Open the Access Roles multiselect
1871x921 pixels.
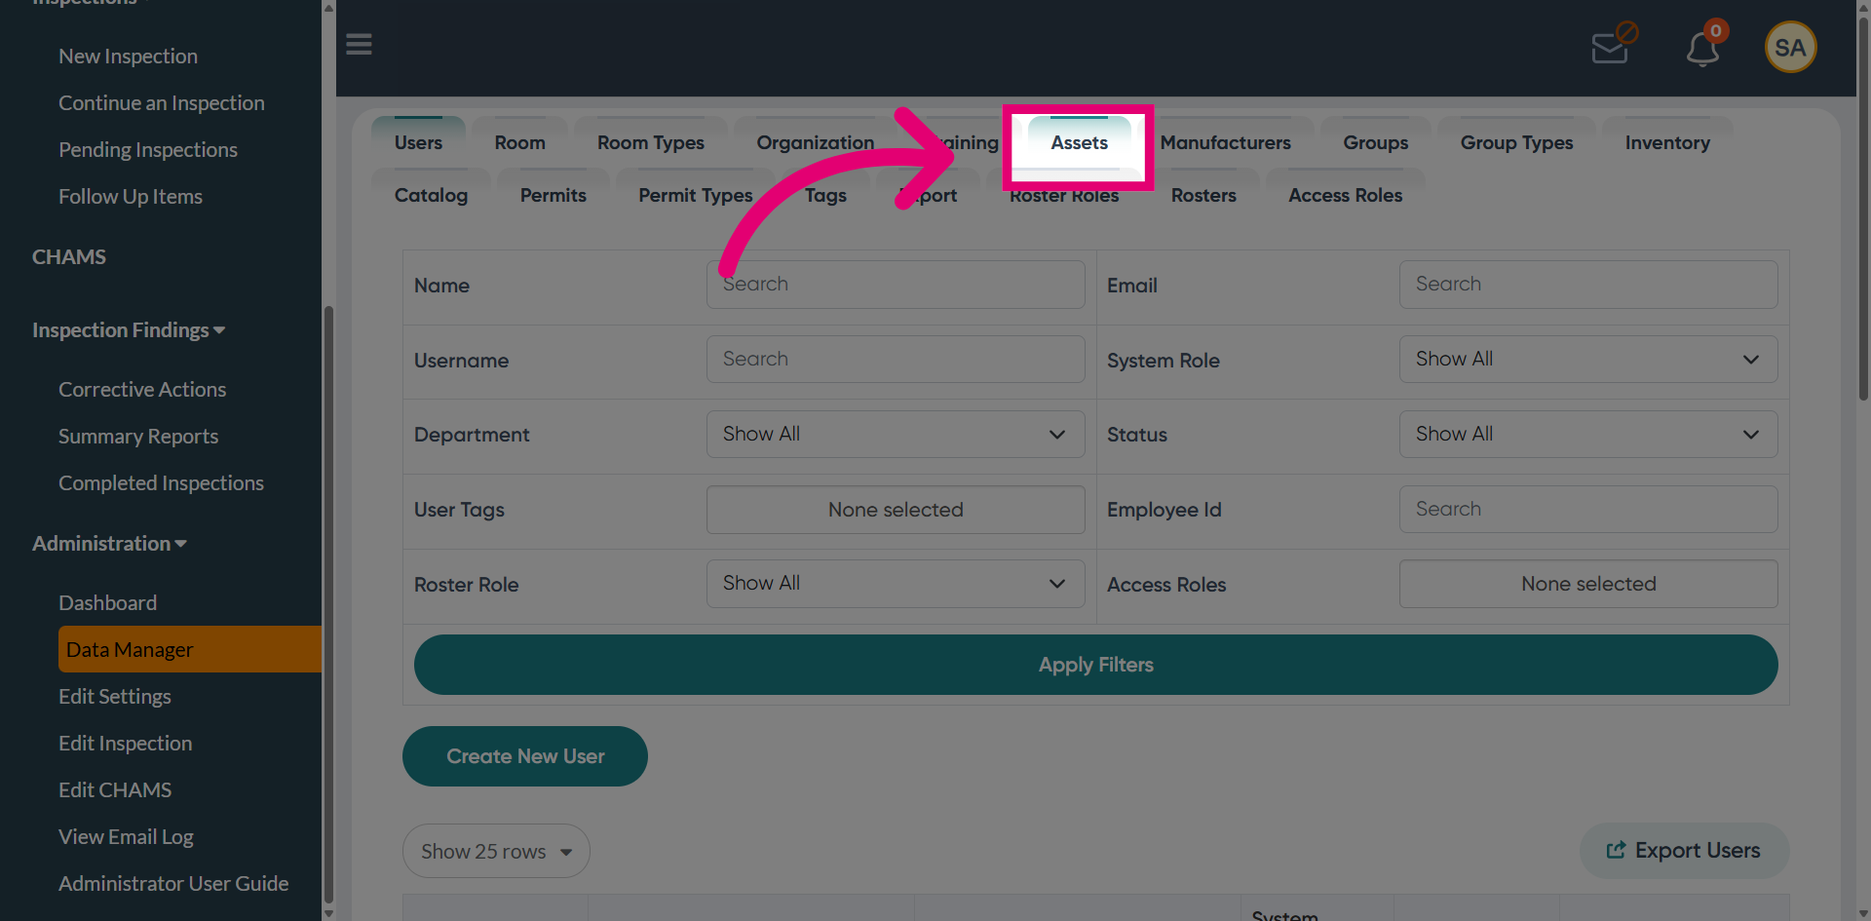coord(1588,584)
